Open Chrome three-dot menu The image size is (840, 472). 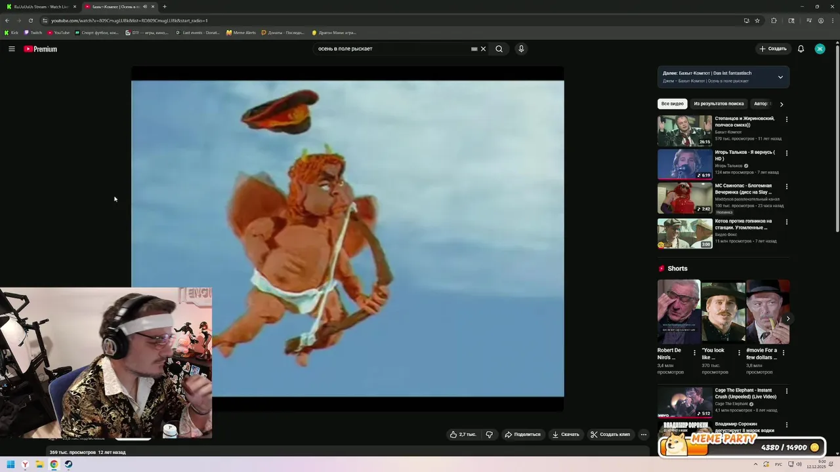pos(832,20)
